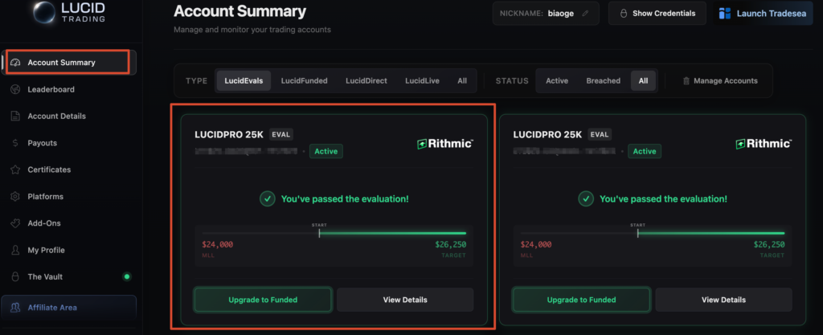The height and width of the screenshot is (335, 823).
Task: Click Show Credentials button
Action: pyautogui.click(x=657, y=14)
